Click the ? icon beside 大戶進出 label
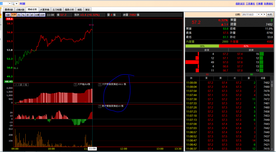This screenshot has width=276, height=152. click(x=76, y=85)
